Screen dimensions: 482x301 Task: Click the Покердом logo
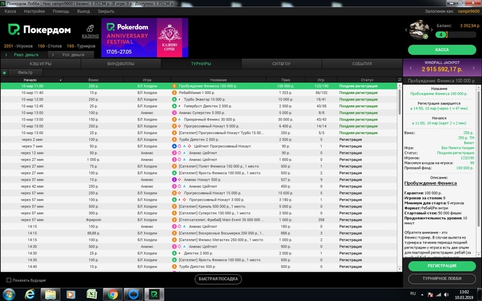point(39,30)
